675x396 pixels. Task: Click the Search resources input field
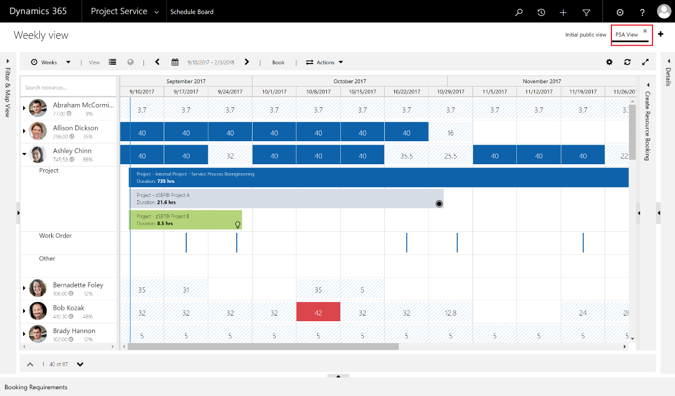67,88
